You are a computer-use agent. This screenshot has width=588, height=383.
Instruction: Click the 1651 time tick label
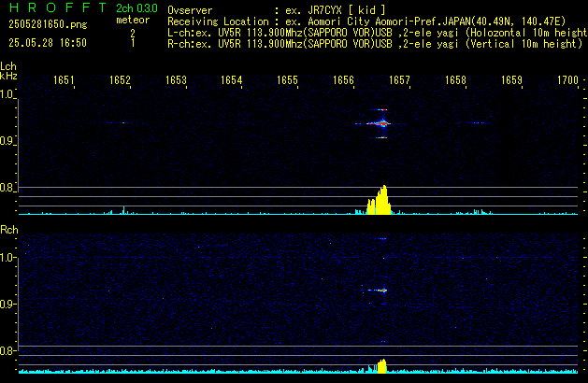[64, 80]
